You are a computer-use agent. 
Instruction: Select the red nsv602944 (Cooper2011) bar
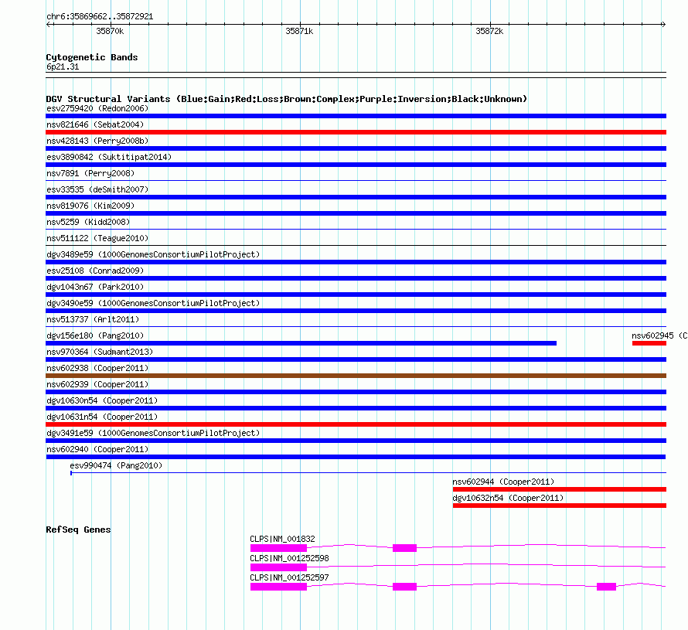point(560,489)
